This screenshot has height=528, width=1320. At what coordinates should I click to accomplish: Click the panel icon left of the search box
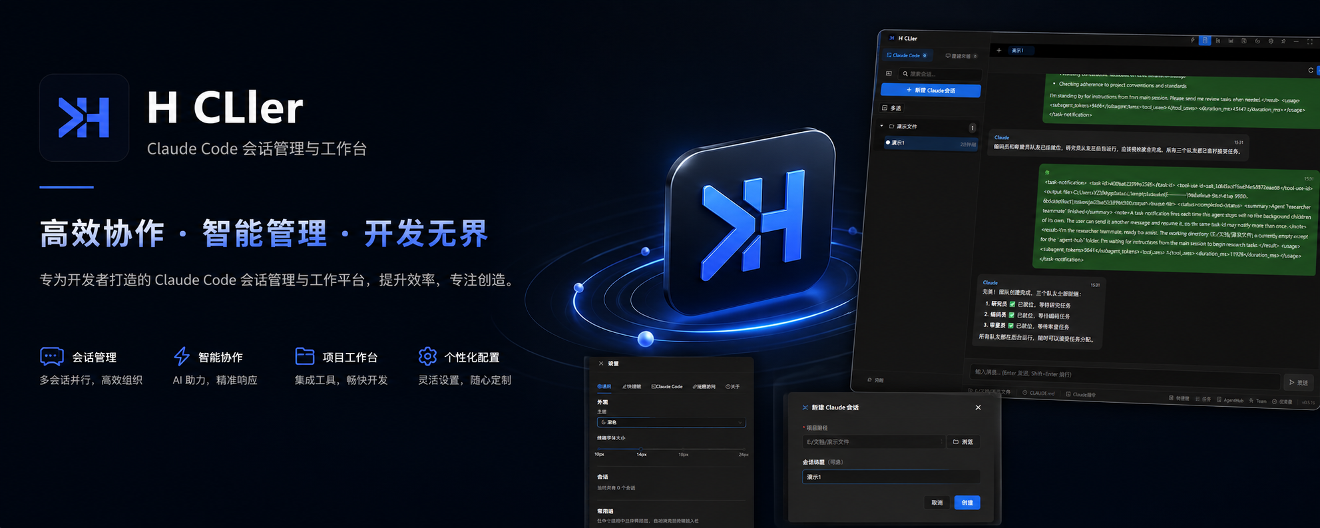(889, 73)
